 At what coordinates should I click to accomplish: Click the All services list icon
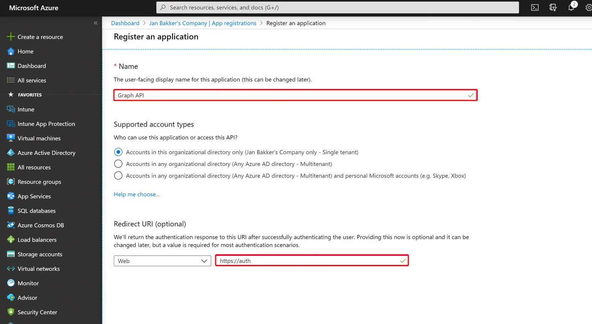(11, 80)
